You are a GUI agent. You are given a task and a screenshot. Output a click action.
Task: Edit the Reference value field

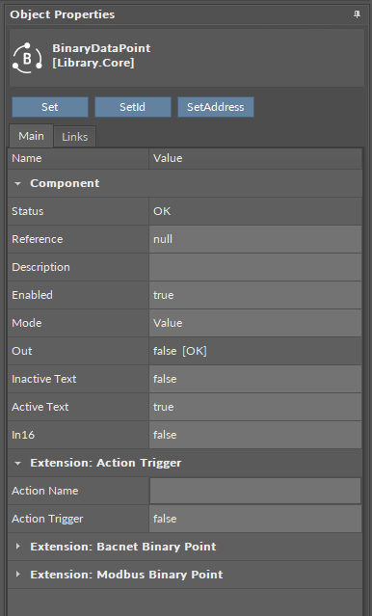coord(255,239)
